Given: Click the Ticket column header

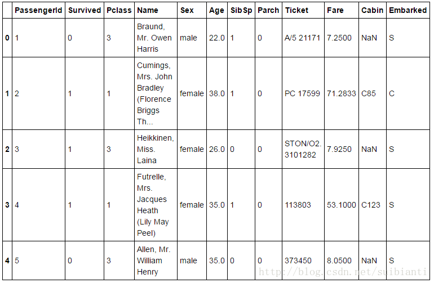Looking at the screenshot, I should tap(296, 10).
